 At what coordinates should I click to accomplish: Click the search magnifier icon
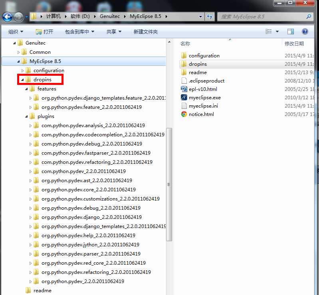point(309,16)
